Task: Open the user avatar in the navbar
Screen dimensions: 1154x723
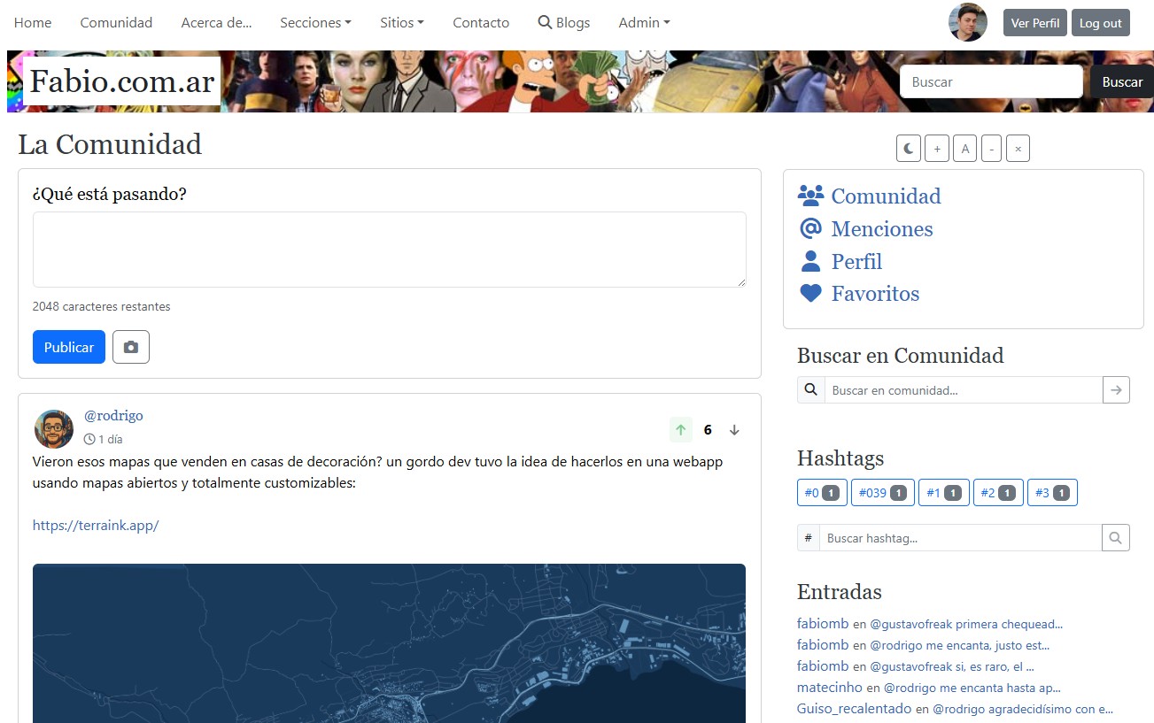Action: pyautogui.click(x=967, y=23)
